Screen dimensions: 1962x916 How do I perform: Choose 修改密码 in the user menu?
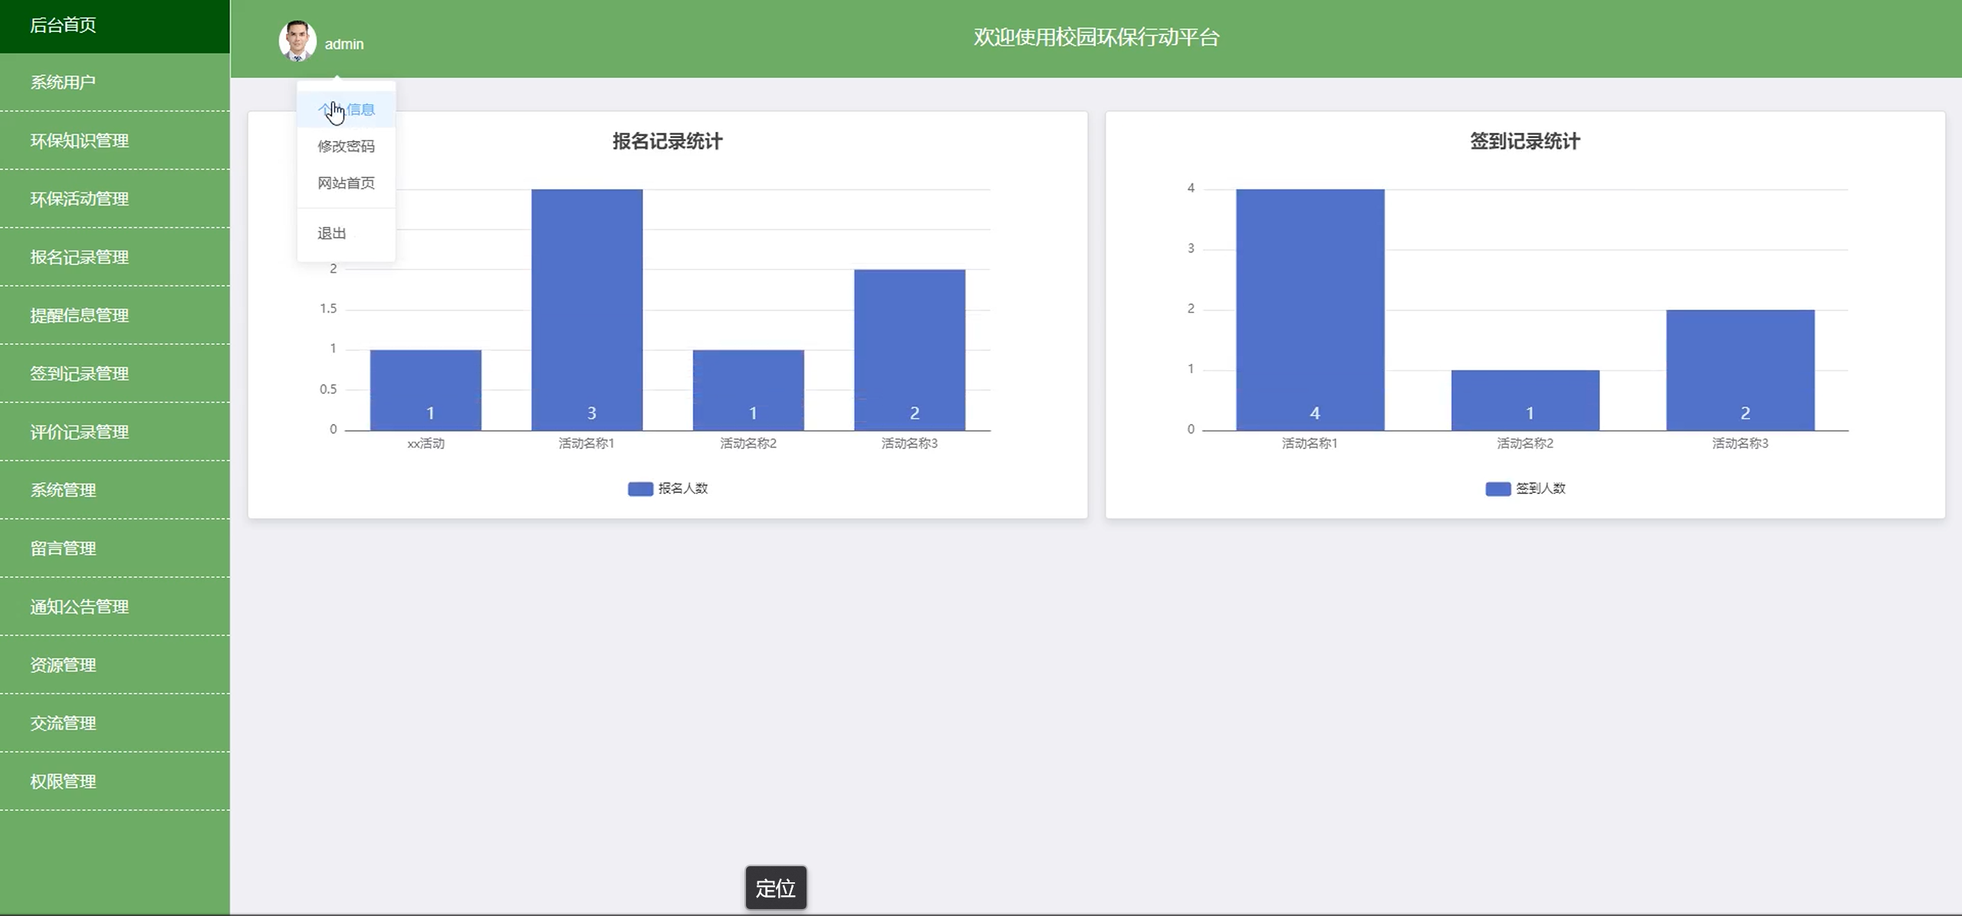click(346, 146)
